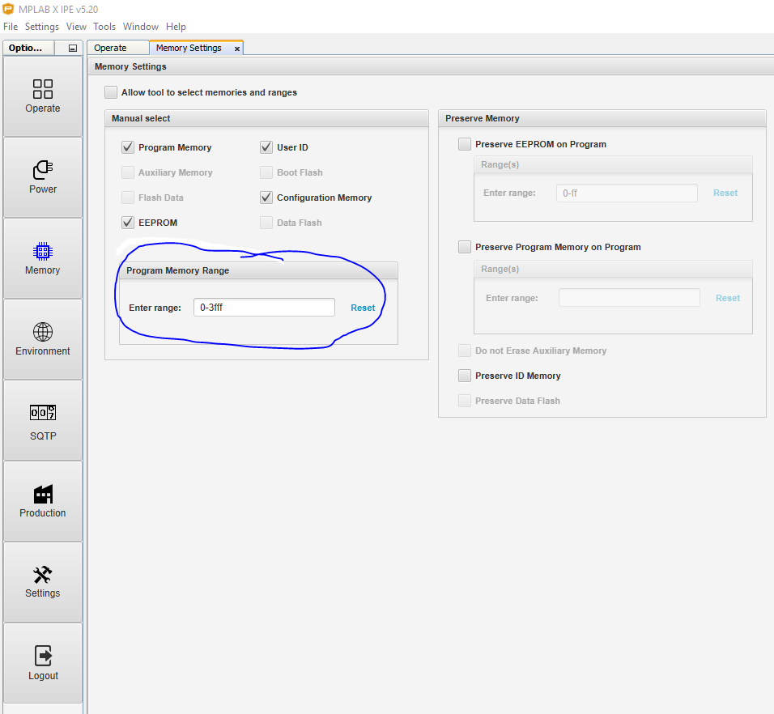The image size is (774, 714).
Task: Enable Preserve ID Memory checkbox
Action: (x=465, y=376)
